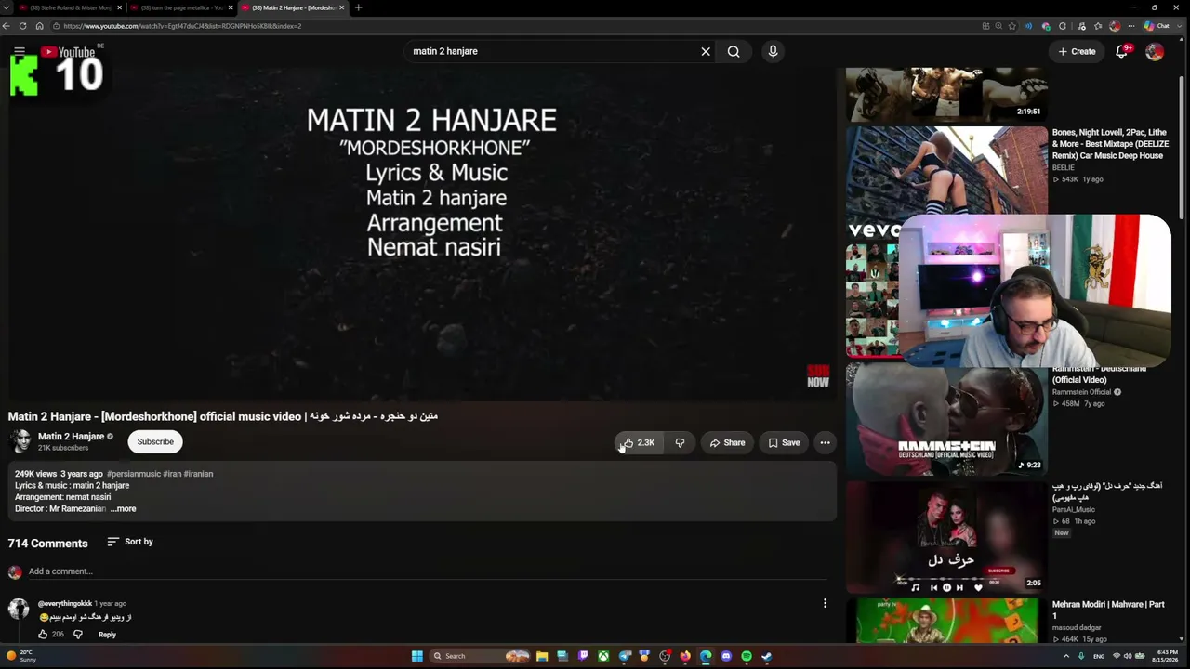Subscribe to Matin 2 Hanjare channel
The image size is (1190, 669).
coord(155,442)
